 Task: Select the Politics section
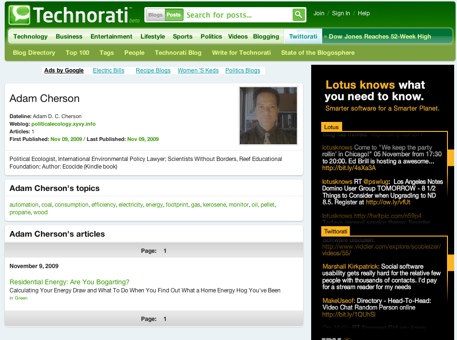tap(211, 36)
